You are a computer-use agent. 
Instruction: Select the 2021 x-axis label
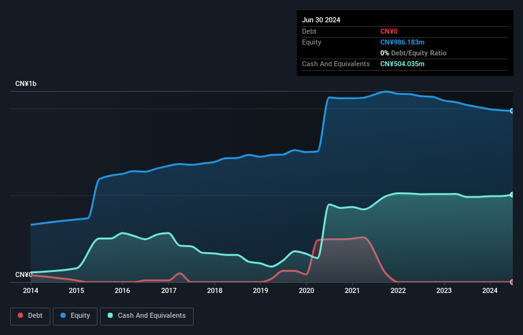352,290
